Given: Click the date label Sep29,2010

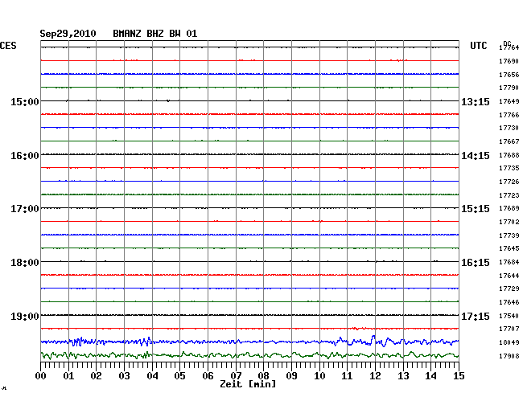Looking at the screenshot, I should [x=68, y=34].
